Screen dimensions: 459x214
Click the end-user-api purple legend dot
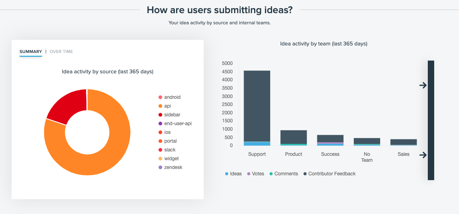point(160,124)
